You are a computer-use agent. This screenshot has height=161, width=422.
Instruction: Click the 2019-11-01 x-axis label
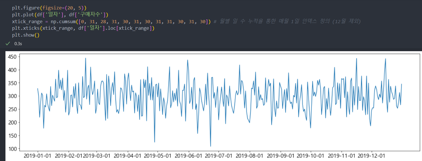tap(342, 156)
